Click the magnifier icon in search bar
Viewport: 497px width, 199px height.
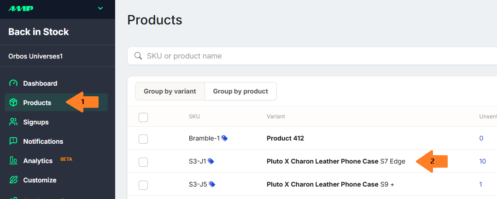point(138,56)
